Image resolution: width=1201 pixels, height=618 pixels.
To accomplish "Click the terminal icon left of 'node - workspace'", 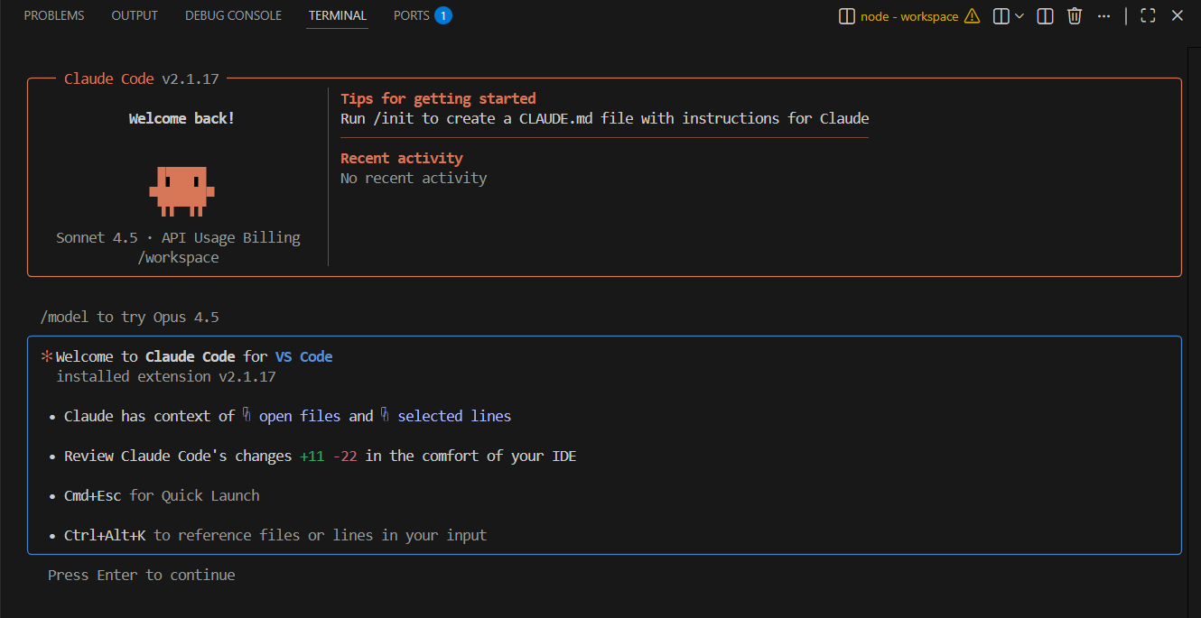I will [x=847, y=16].
